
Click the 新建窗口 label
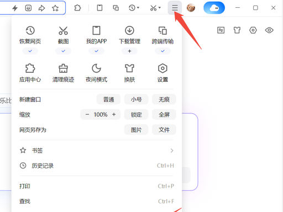30,99
